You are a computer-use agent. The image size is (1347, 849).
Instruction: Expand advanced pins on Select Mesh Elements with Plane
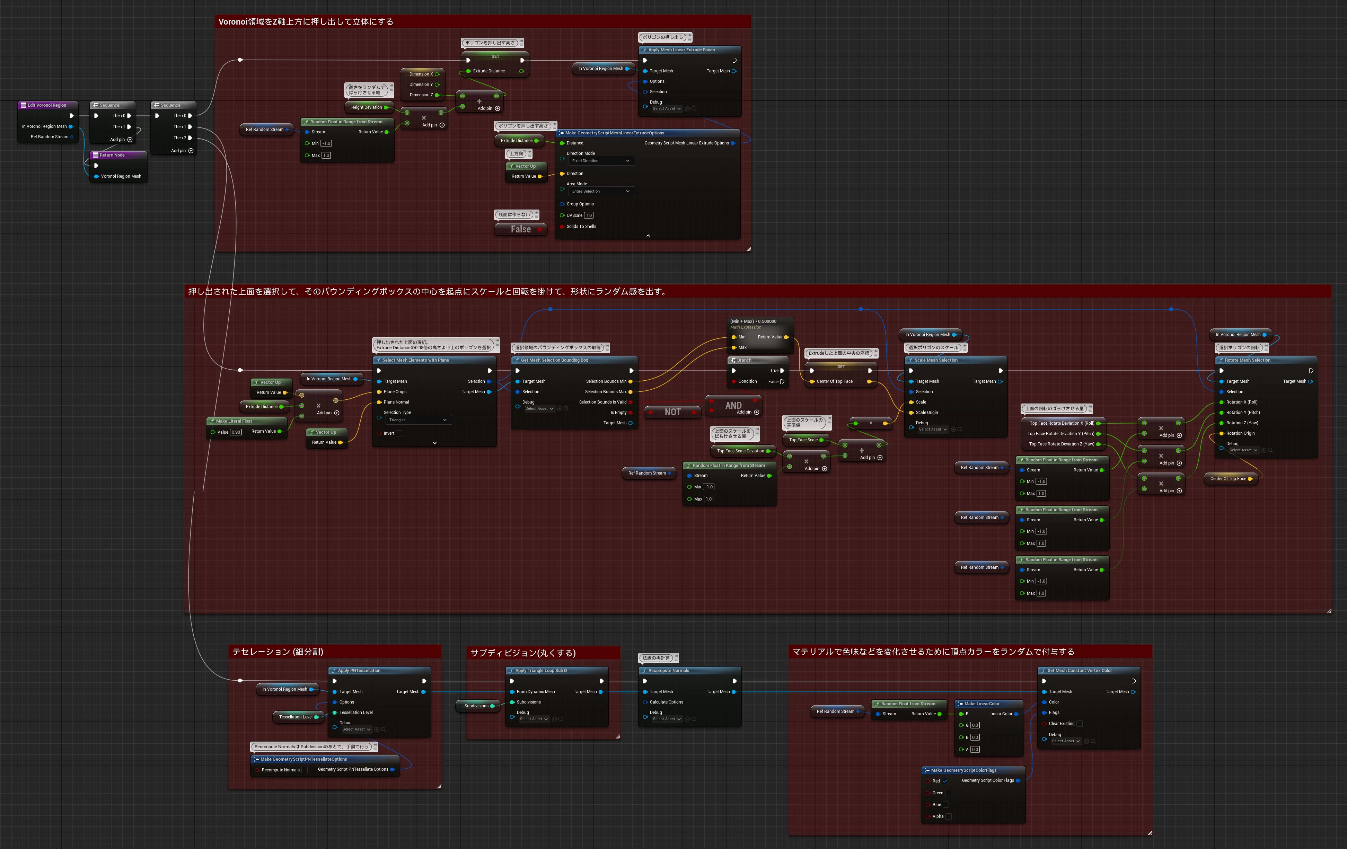(435, 443)
